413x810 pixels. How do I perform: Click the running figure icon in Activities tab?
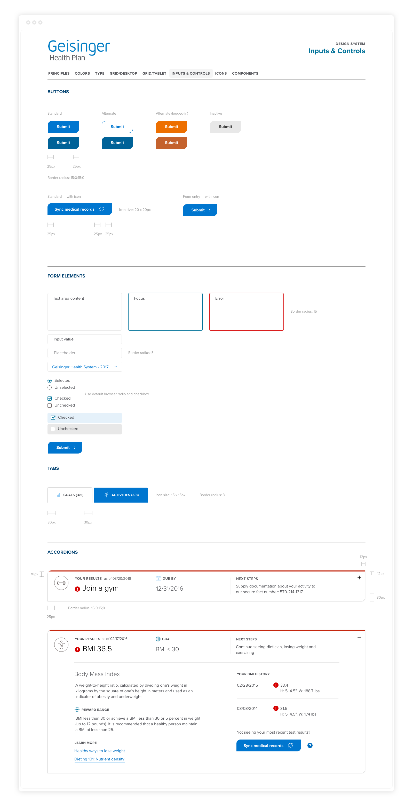coord(106,495)
